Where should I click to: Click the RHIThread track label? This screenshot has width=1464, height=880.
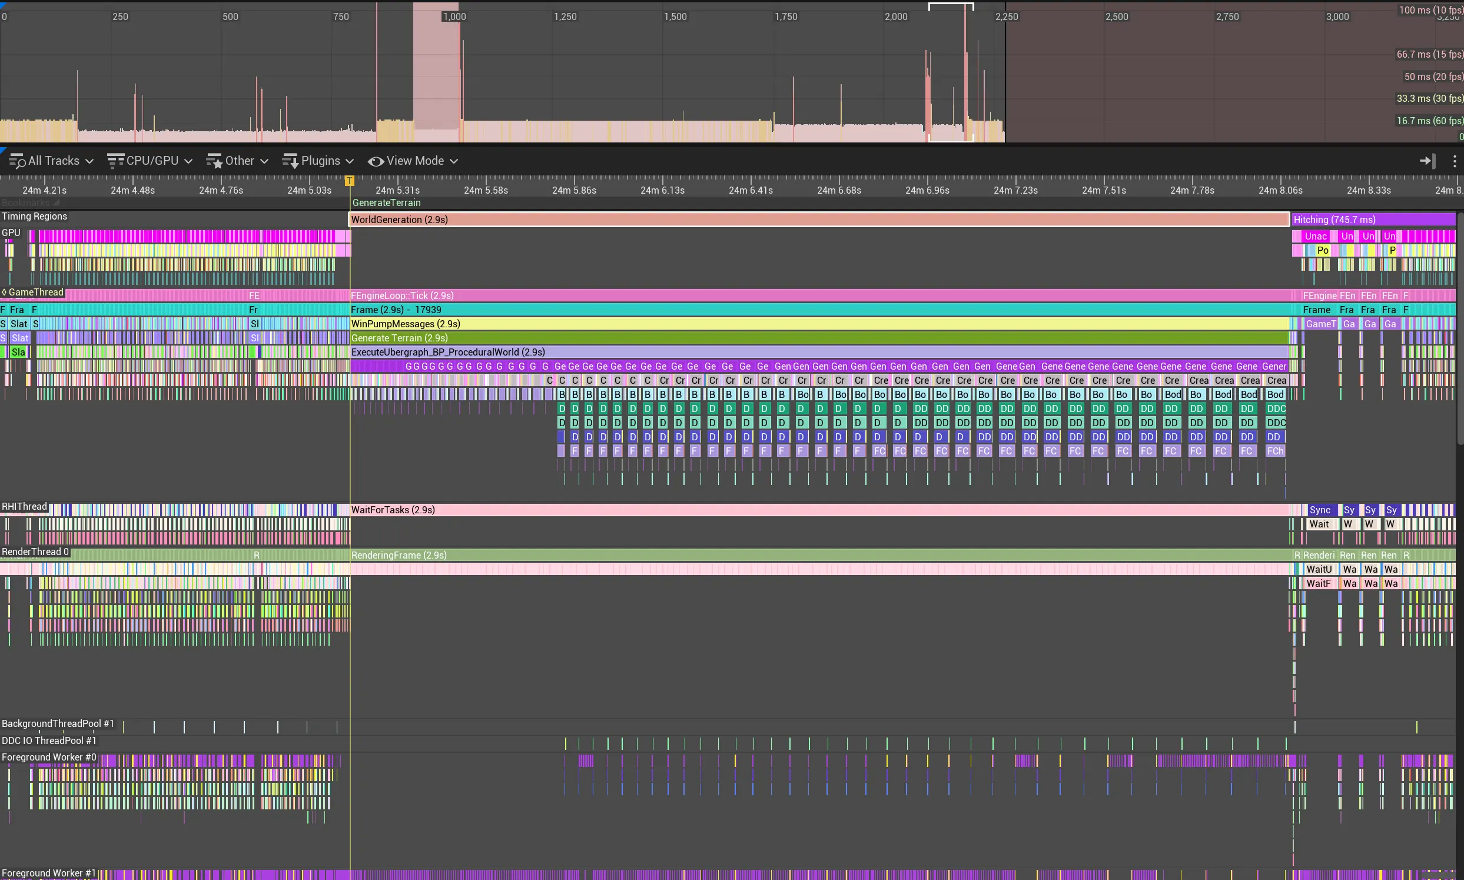click(24, 506)
